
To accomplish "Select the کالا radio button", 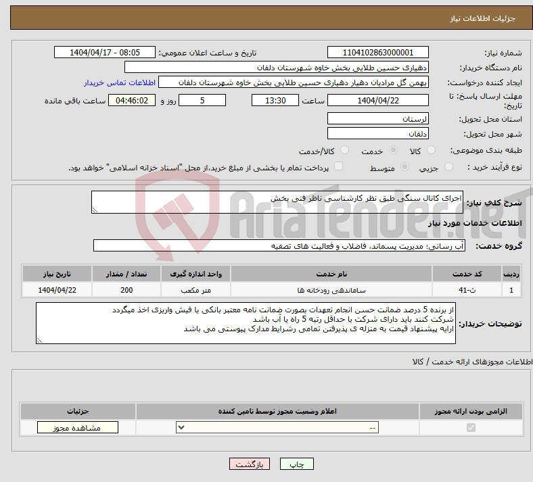I will pyautogui.click(x=431, y=150).
